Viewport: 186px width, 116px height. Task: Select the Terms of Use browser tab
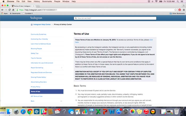(23, 6)
